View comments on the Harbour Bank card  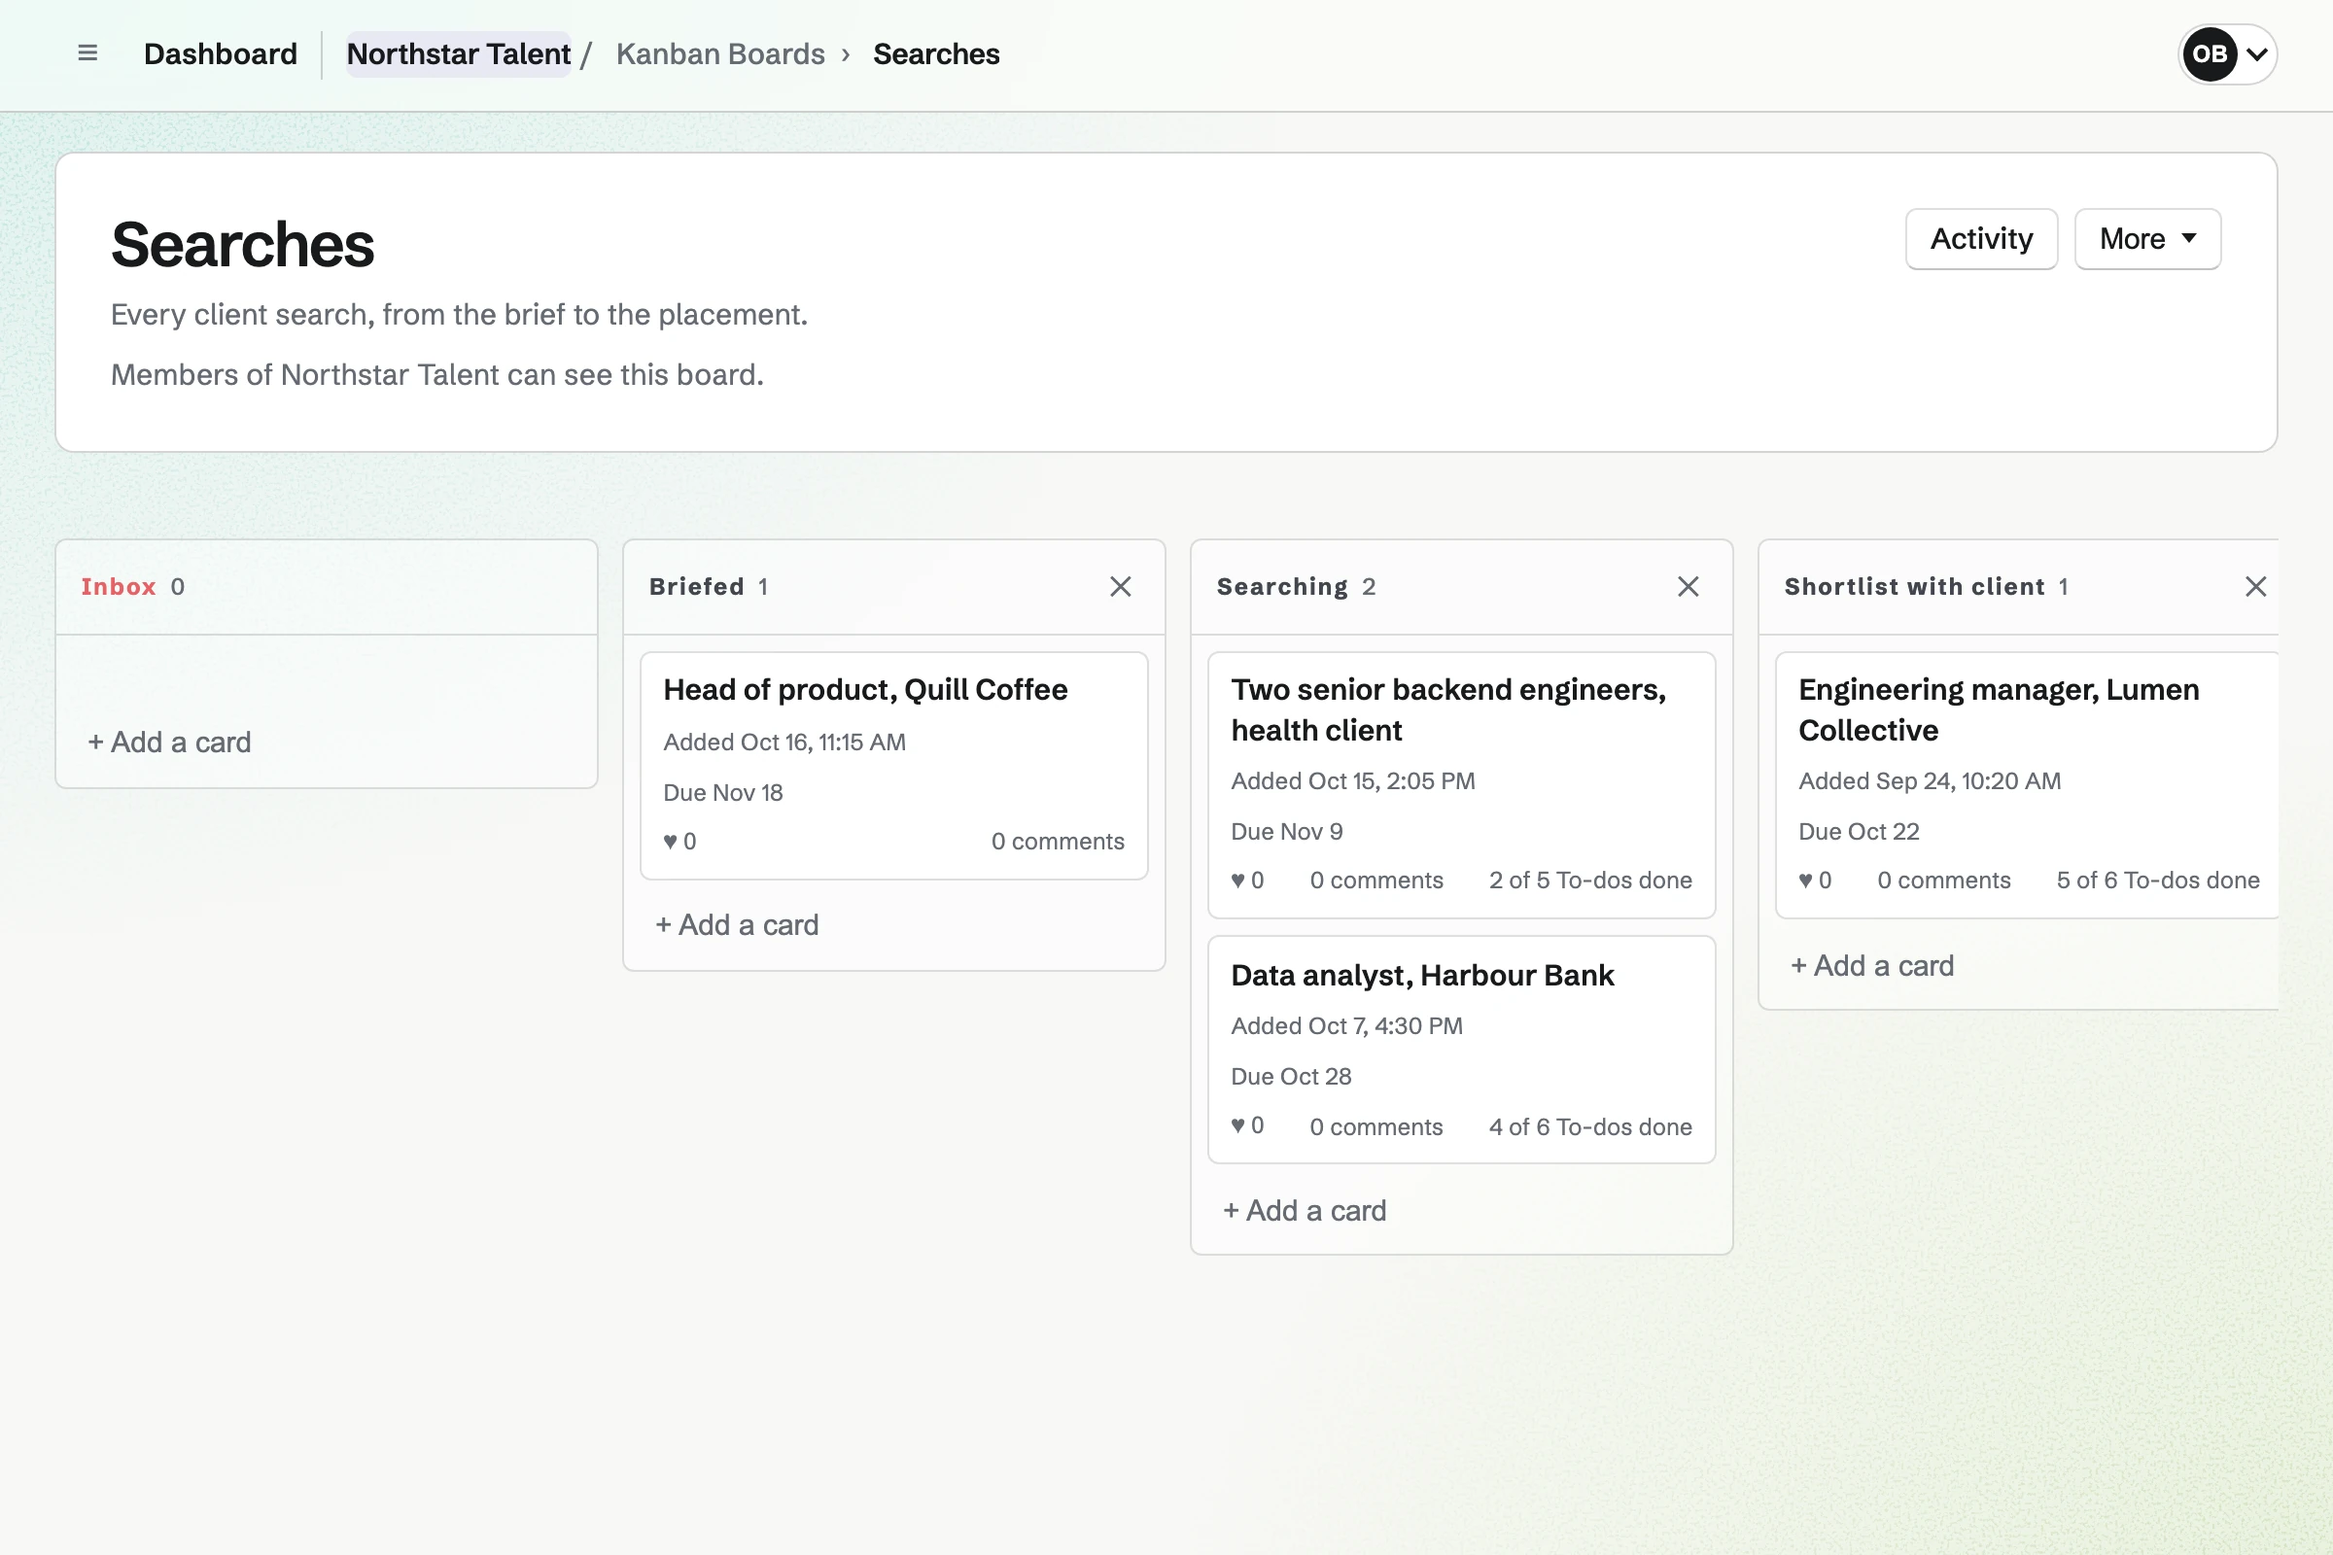1375,1126
